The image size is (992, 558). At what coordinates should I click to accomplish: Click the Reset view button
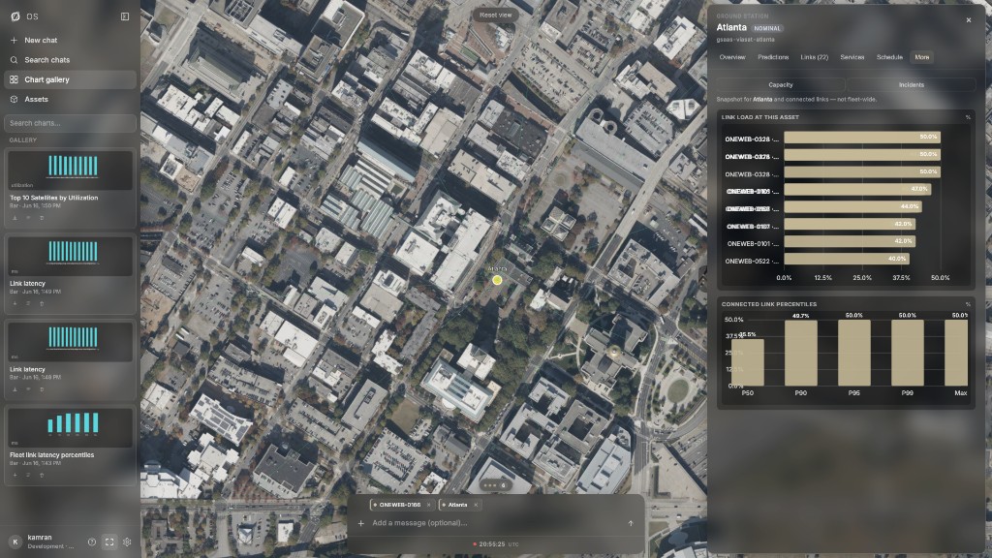point(495,15)
